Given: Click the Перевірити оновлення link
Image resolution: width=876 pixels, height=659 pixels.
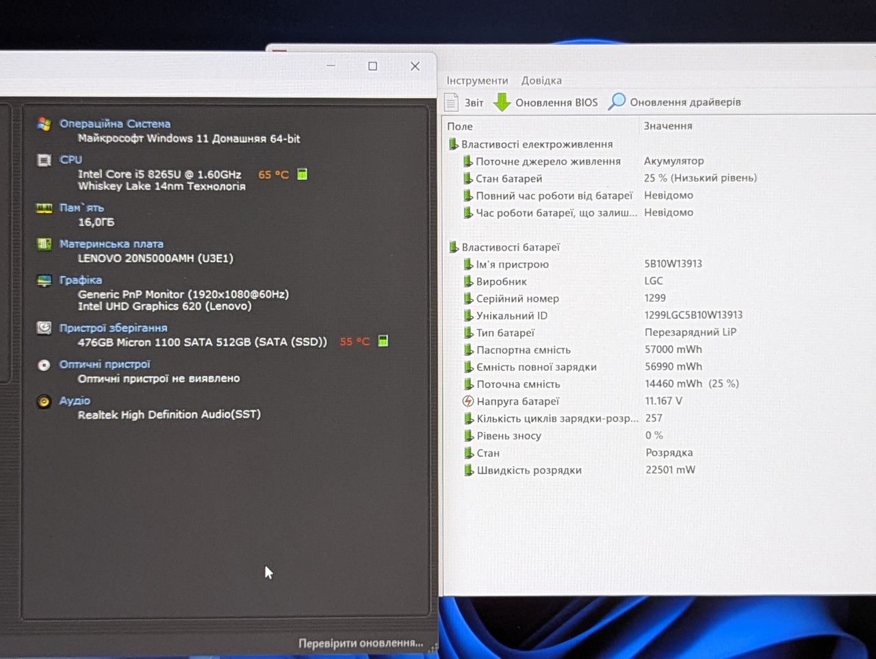Looking at the screenshot, I should click(361, 643).
